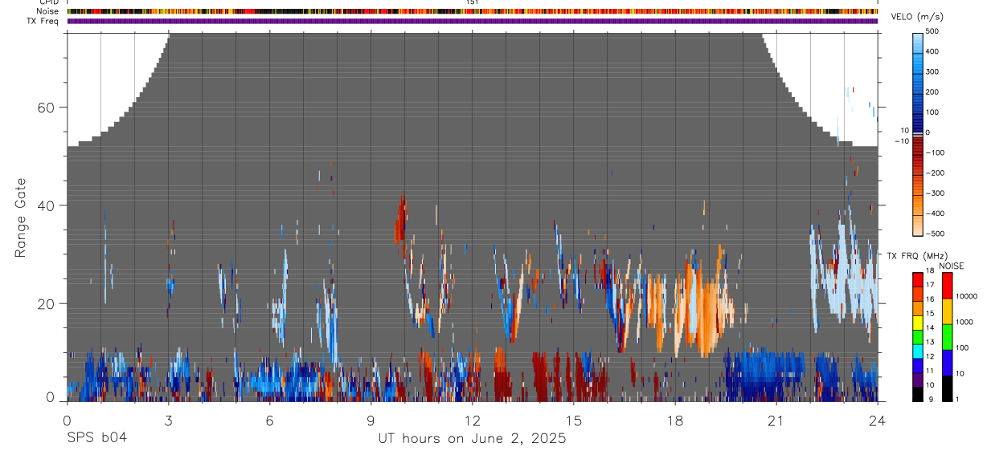Select the 12 MHz tick label
Screen dimensions: 987x455
click(x=930, y=357)
